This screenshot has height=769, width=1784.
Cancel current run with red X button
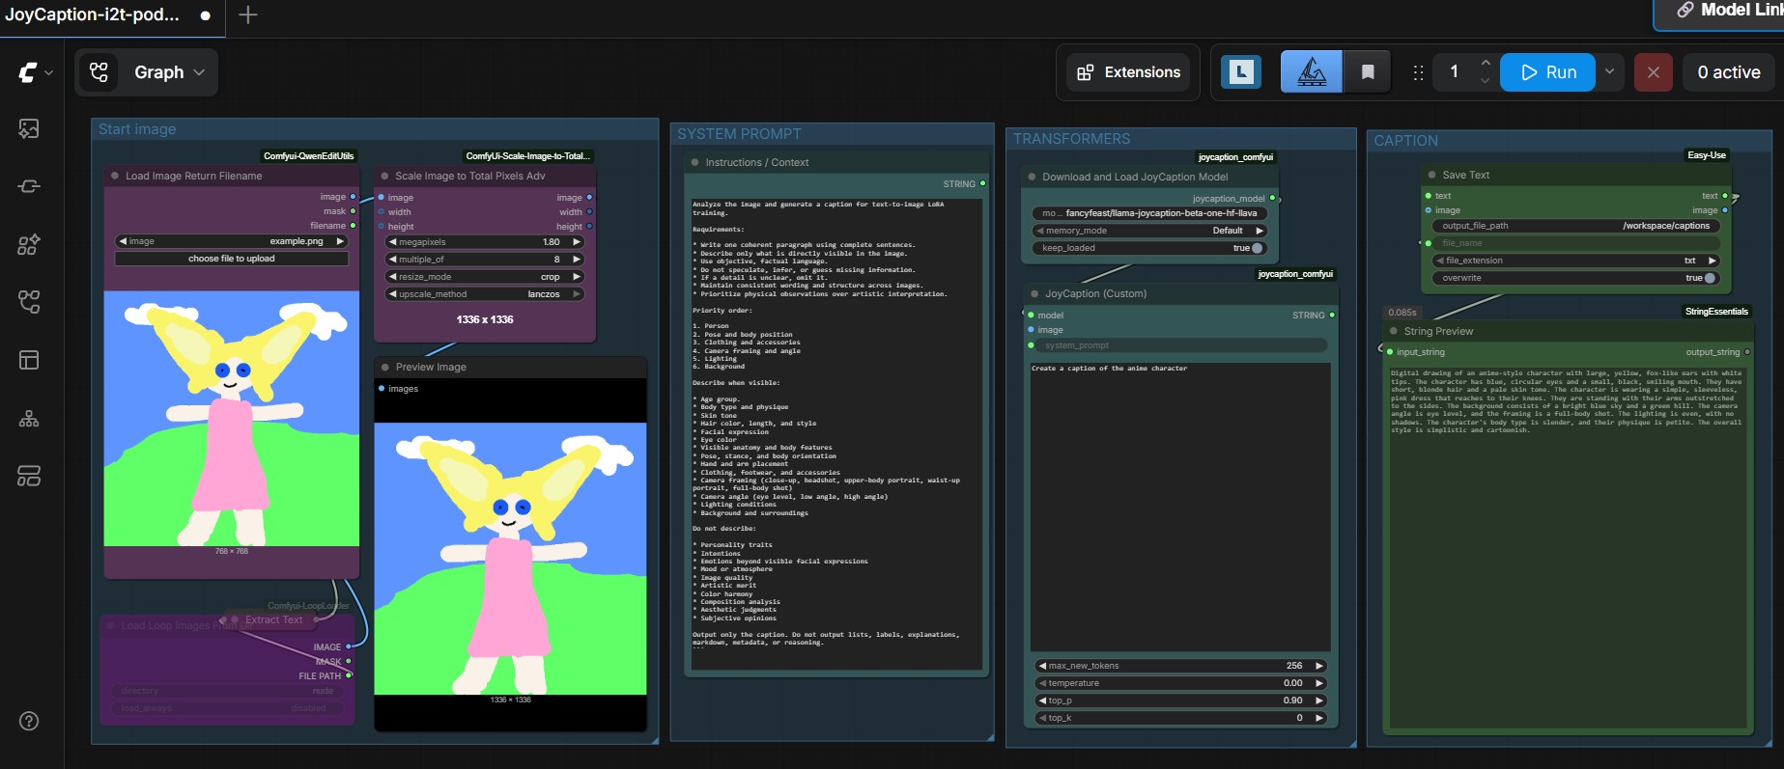[1654, 72]
